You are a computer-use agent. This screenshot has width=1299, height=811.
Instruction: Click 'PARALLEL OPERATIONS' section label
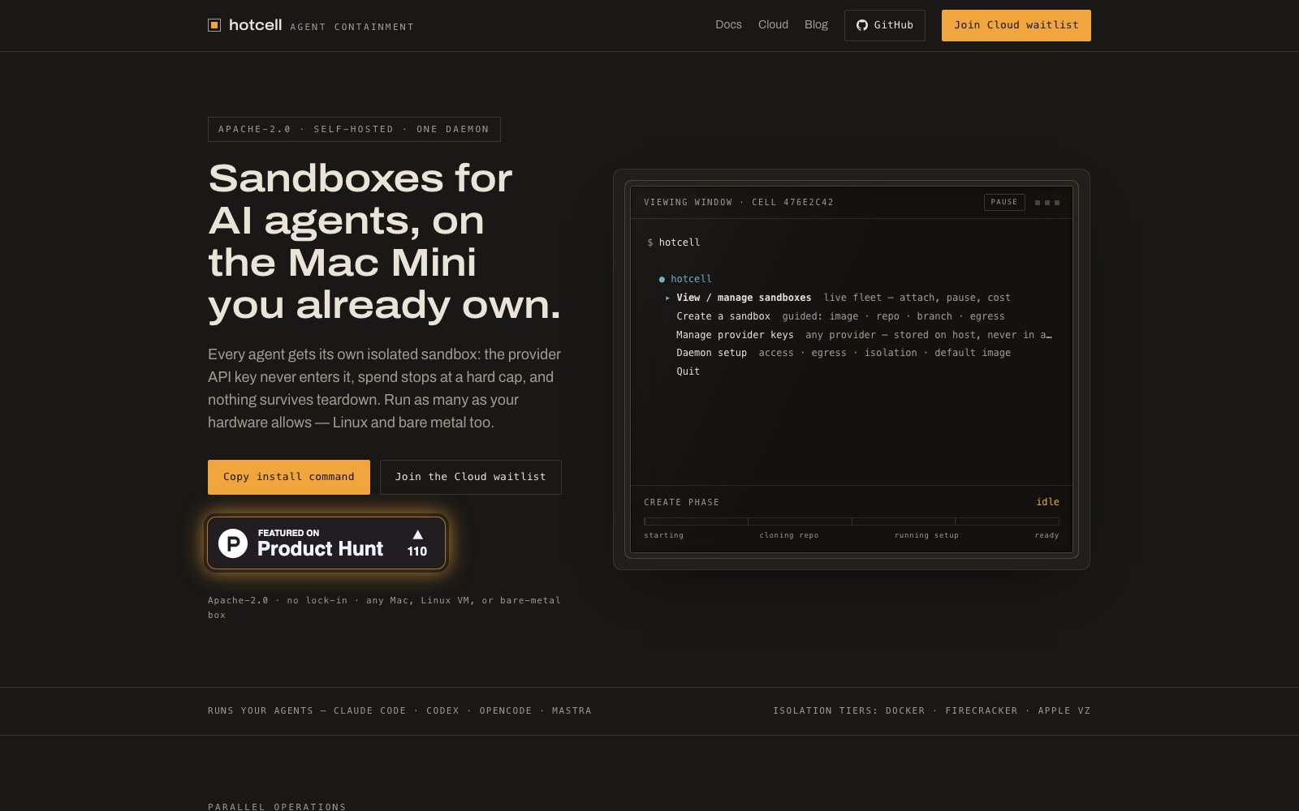coord(277,807)
